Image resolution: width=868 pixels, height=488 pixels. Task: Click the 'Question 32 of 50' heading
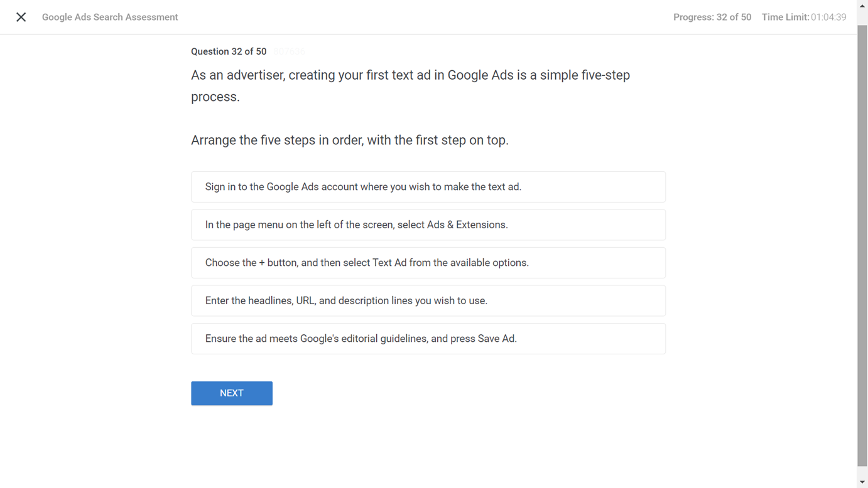click(x=229, y=51)
